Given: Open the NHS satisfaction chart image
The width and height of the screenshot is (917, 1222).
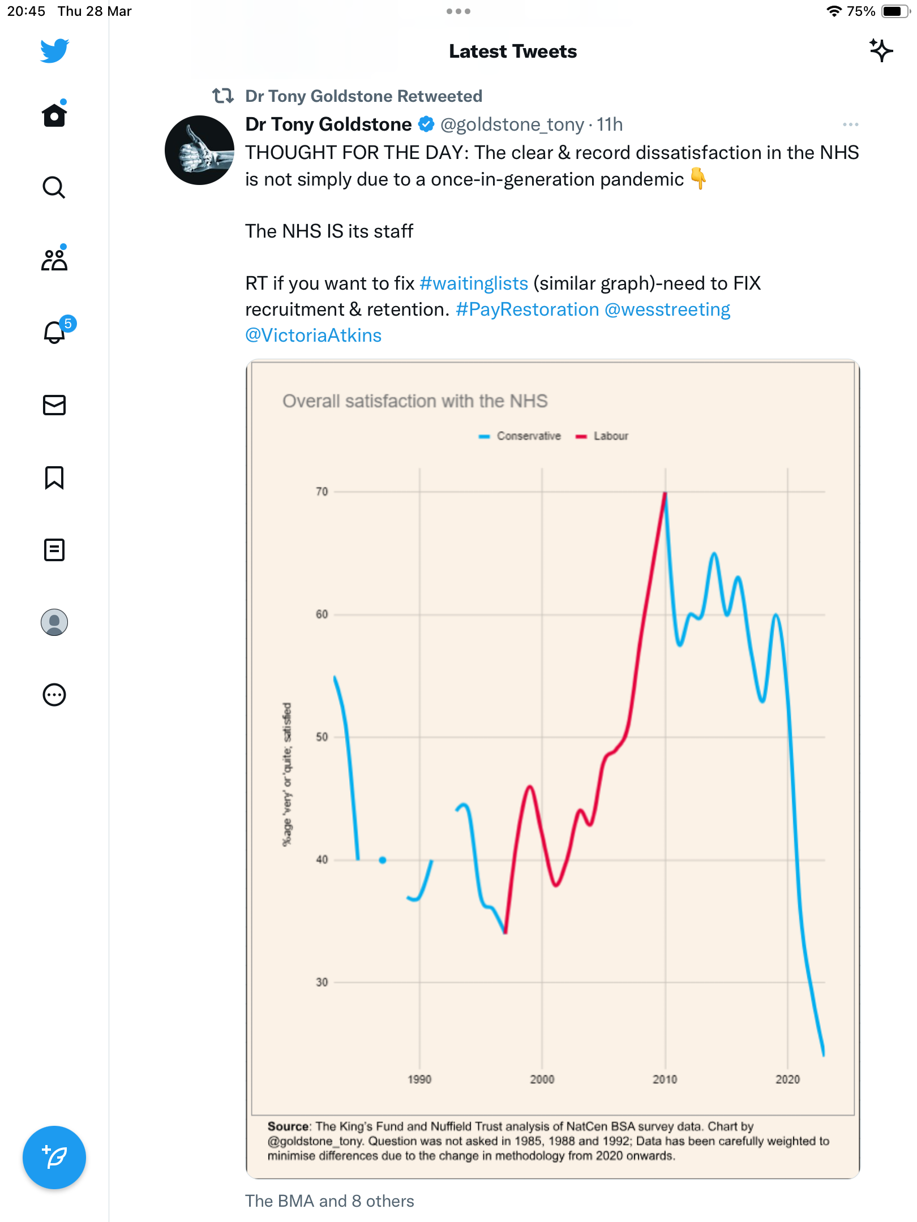Looking at the screenshot, I should pos(552,769).
